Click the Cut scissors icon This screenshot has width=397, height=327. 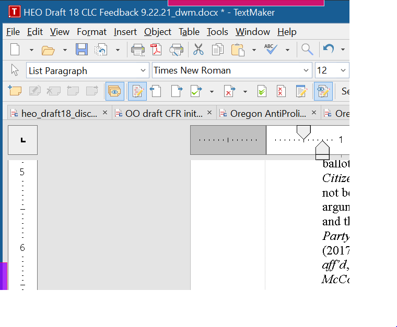point(198,50)
